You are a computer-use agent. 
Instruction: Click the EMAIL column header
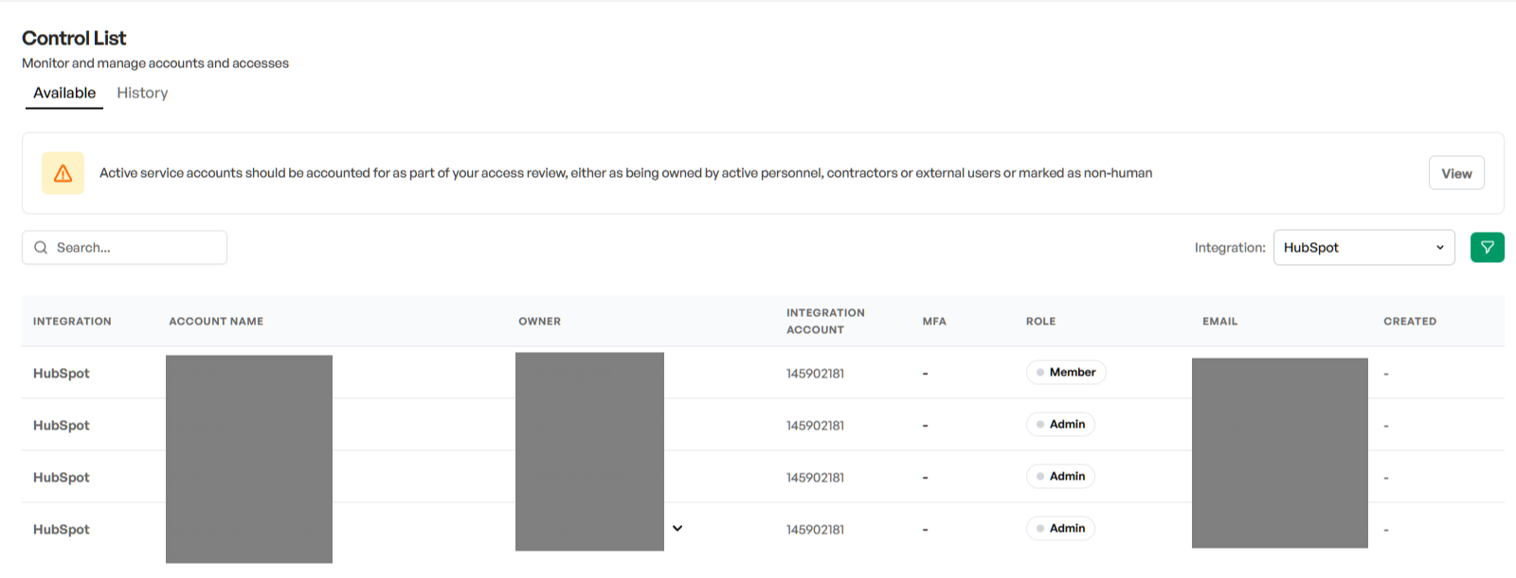[x=1220, y=322]
